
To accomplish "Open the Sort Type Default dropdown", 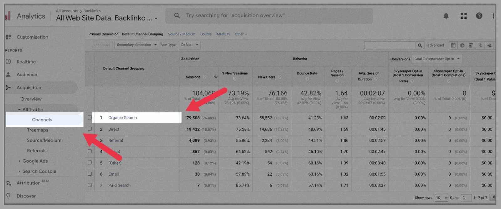I will point(189,45).
